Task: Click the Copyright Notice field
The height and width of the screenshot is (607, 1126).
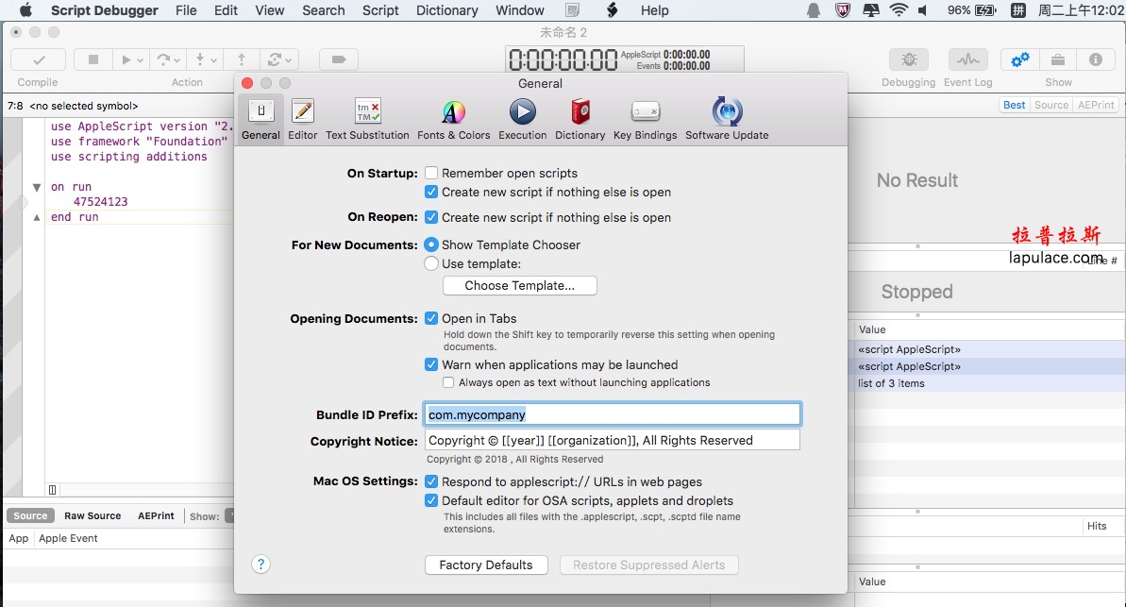Action: point(612,440)
